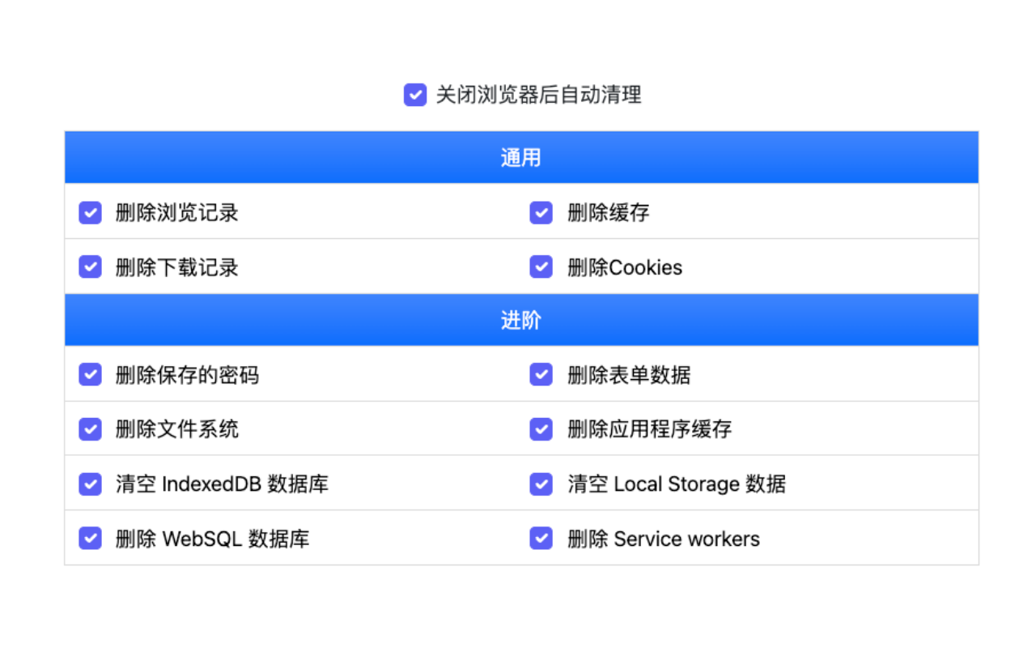This screenshot has width=1036, height=648.
Task: Disable the 删除应用程序缓存 checkbox
Action: [541, 429]
